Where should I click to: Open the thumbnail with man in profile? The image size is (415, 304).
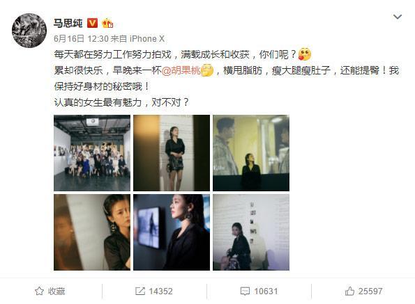coord(251,153)
